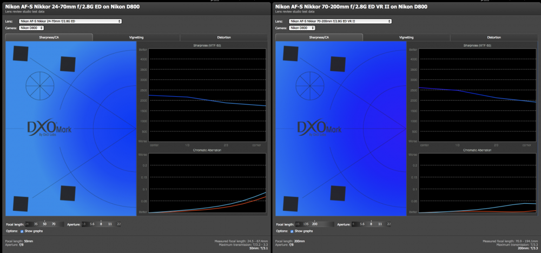Image resolution: width=541 pixels, height=253 pixels.
Task: Set aperture to 11 in the 70-200mm panel
Action: pos(380,224)
